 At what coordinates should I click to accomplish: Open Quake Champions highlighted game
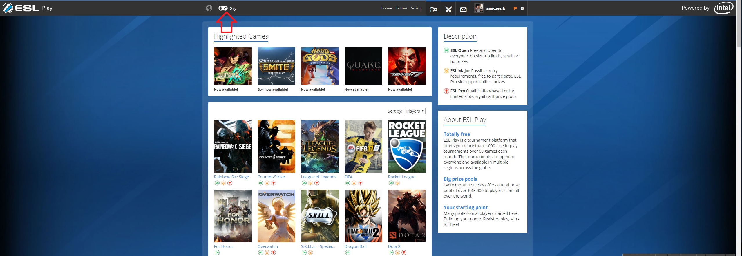point(363,66)
